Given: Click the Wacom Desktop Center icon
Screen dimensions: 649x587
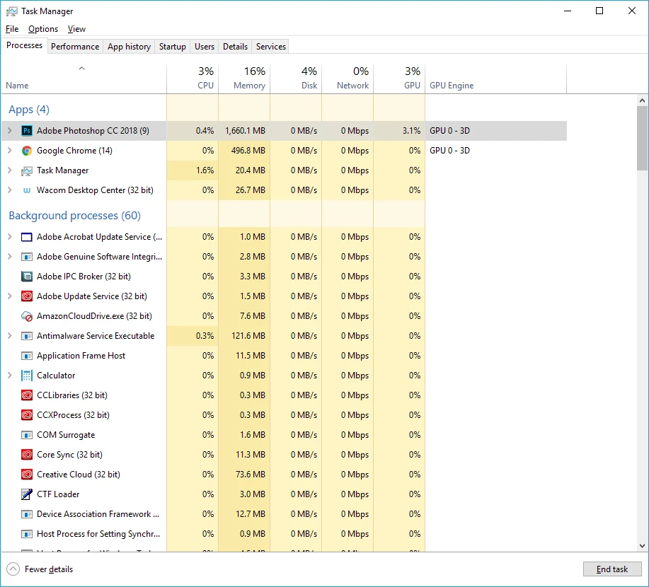Looking at the screenshot, I should point(26,190).
